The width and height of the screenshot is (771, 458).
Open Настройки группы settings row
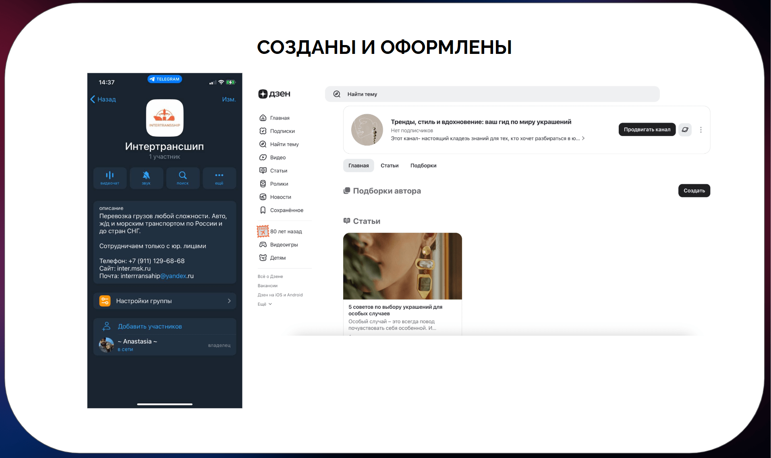(x=164, y=301)
